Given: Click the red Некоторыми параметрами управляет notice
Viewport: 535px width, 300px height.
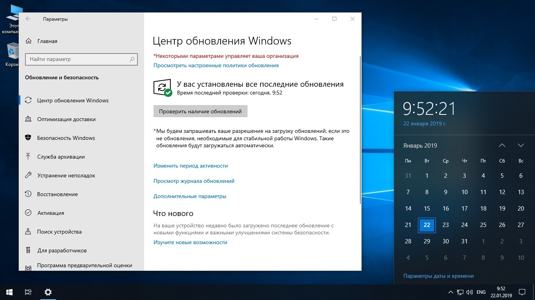Looking at the screenshot, I should pos(226,56).
